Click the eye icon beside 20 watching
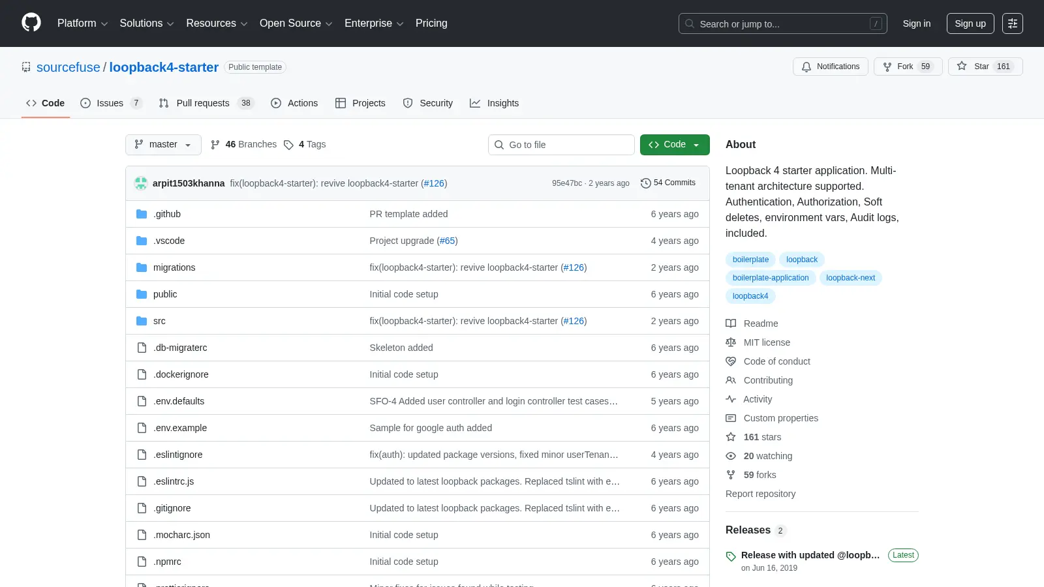The height and width of the screenshot is (587, 1044). 731,456
